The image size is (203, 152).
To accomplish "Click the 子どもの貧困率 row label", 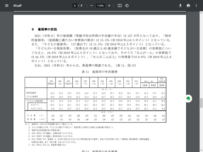I will click(32, 96).
